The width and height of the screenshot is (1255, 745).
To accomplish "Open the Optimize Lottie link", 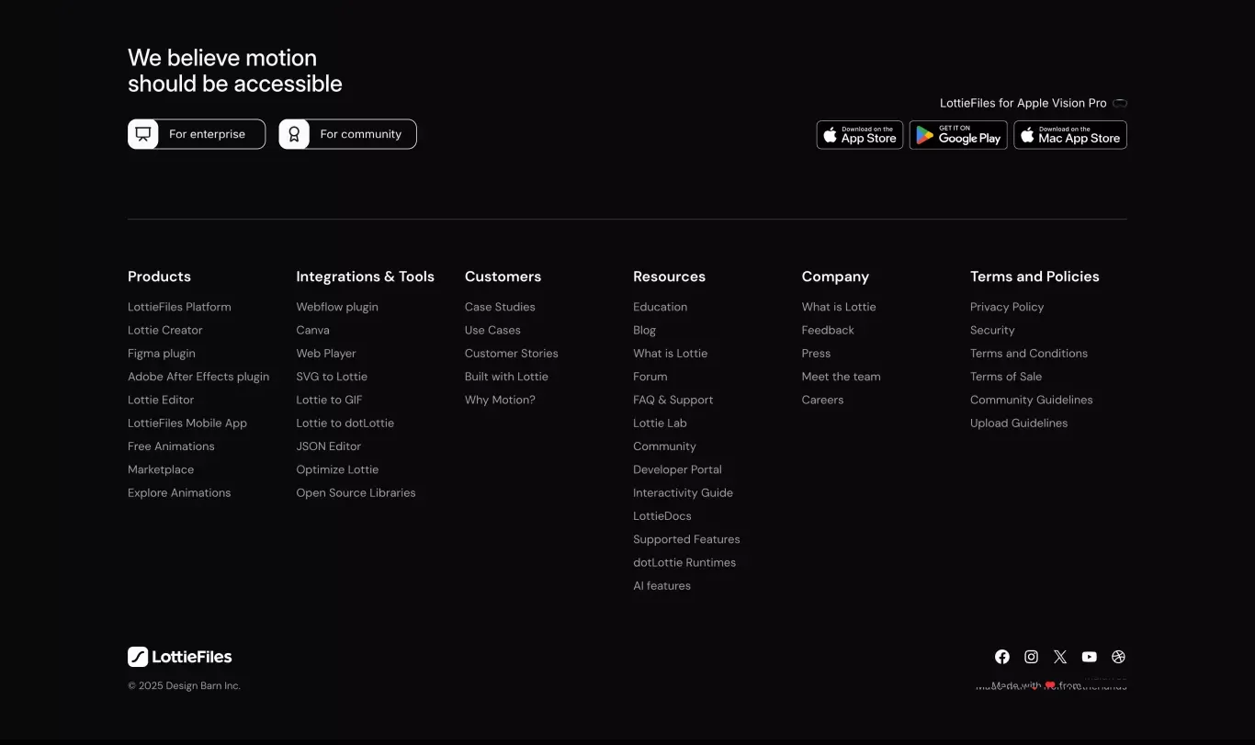I will coord(337,469).
